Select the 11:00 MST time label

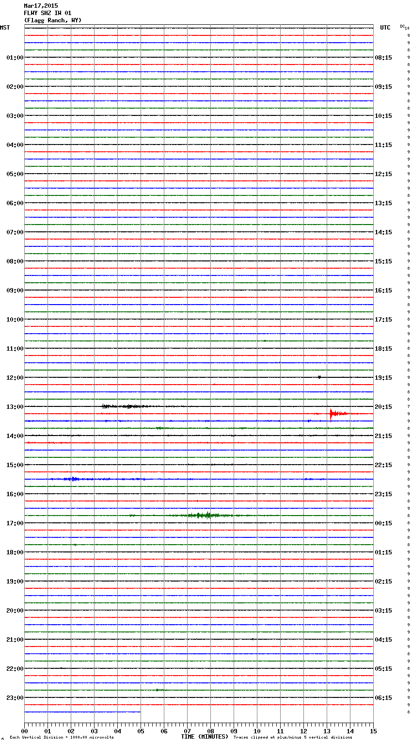tap(15, 349)
